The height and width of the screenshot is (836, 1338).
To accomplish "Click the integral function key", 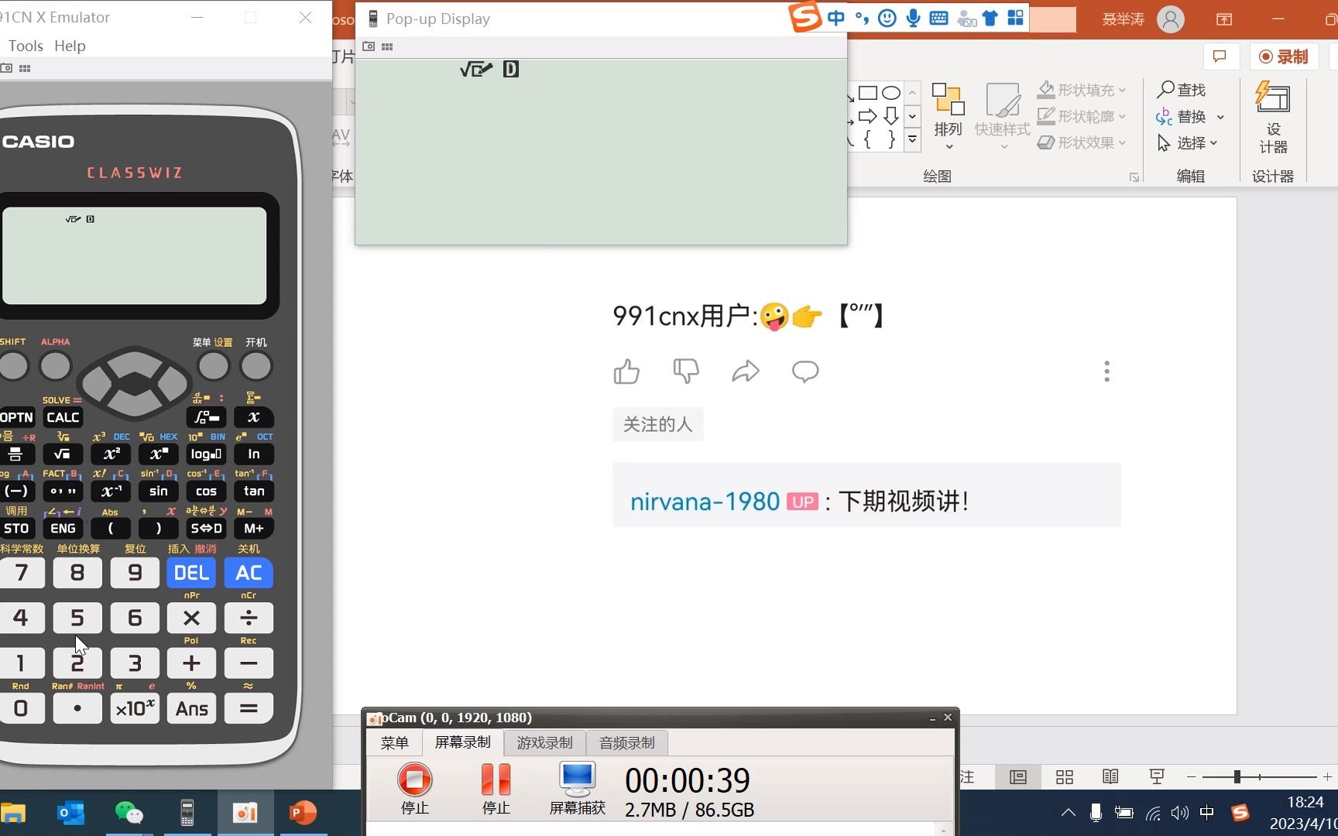I will point(206,417).
